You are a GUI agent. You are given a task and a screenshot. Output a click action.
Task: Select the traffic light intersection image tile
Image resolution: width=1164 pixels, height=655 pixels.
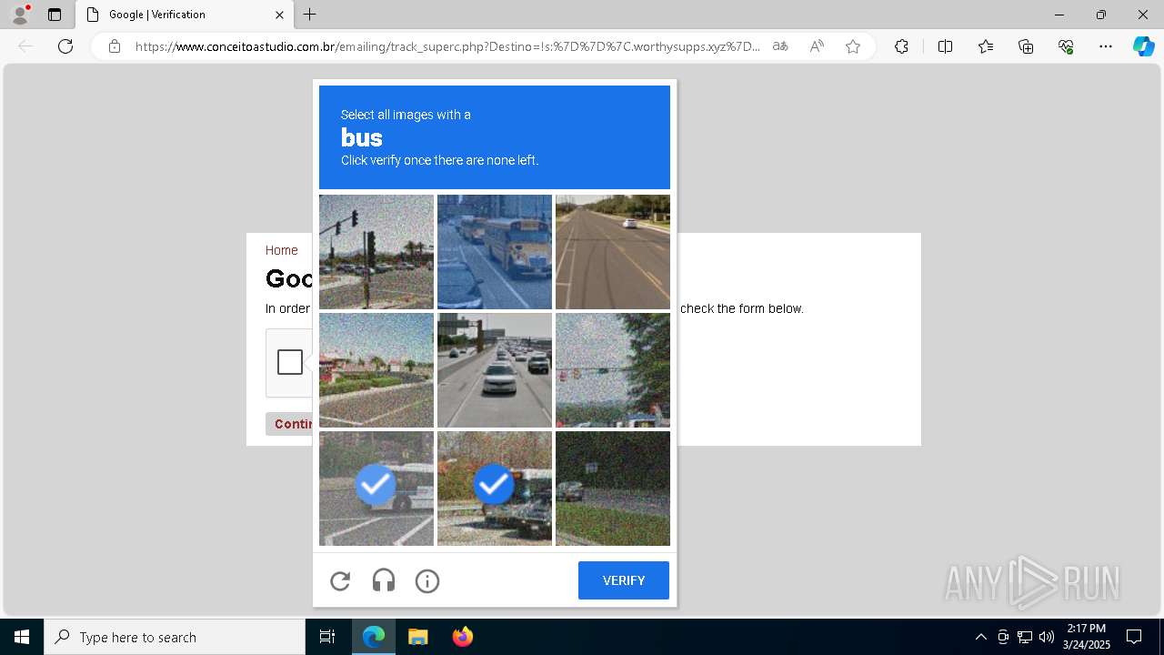(376, 252)
